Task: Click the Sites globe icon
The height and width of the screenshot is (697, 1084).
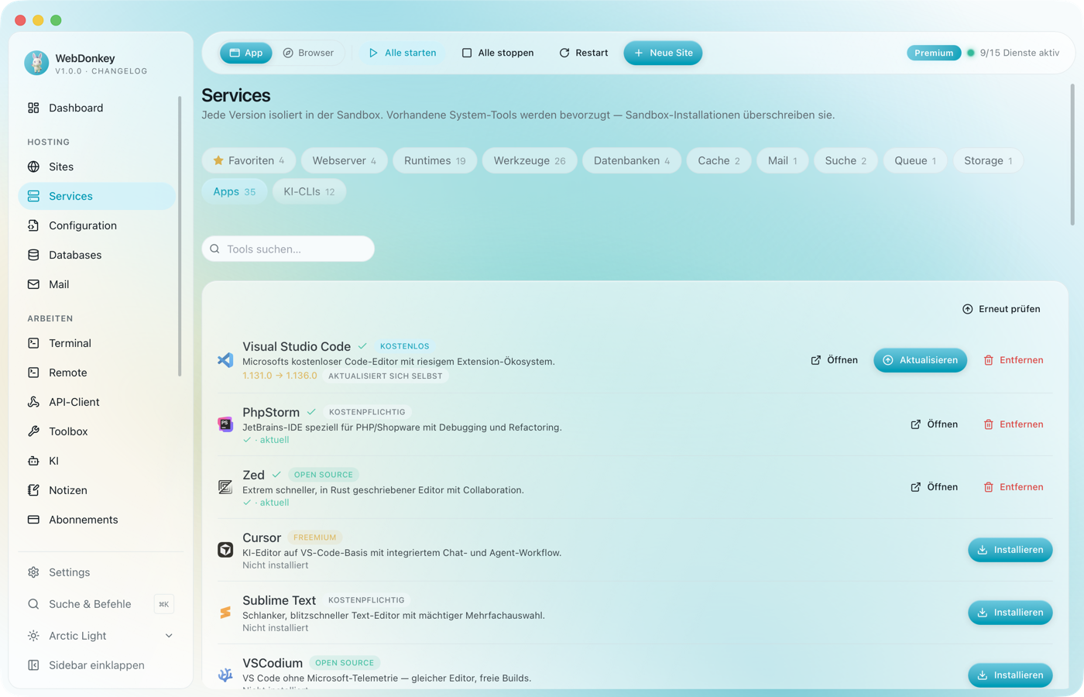Action: 33,167
